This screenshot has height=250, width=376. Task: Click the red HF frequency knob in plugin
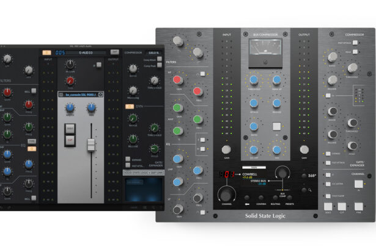click(29, 104)
